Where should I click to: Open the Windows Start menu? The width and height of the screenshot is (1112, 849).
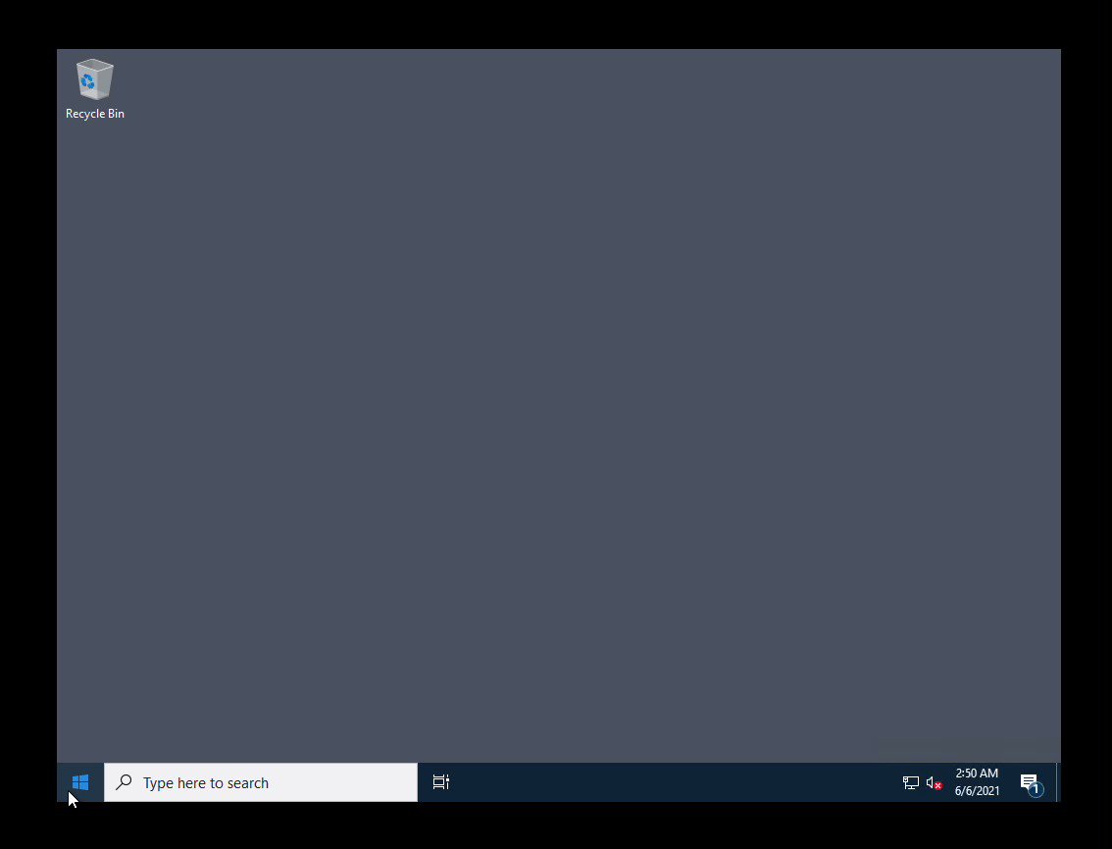[x=80, y=782]
